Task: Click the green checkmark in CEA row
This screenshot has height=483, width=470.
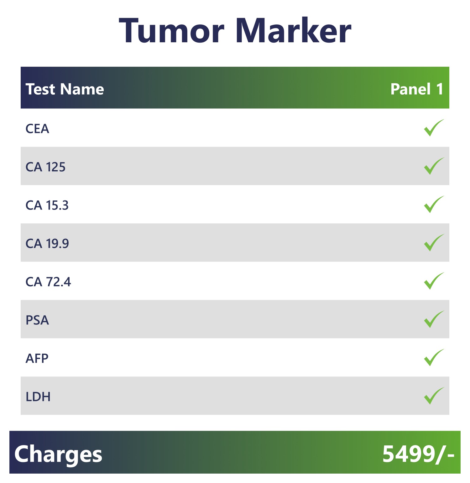Action: 434,128
